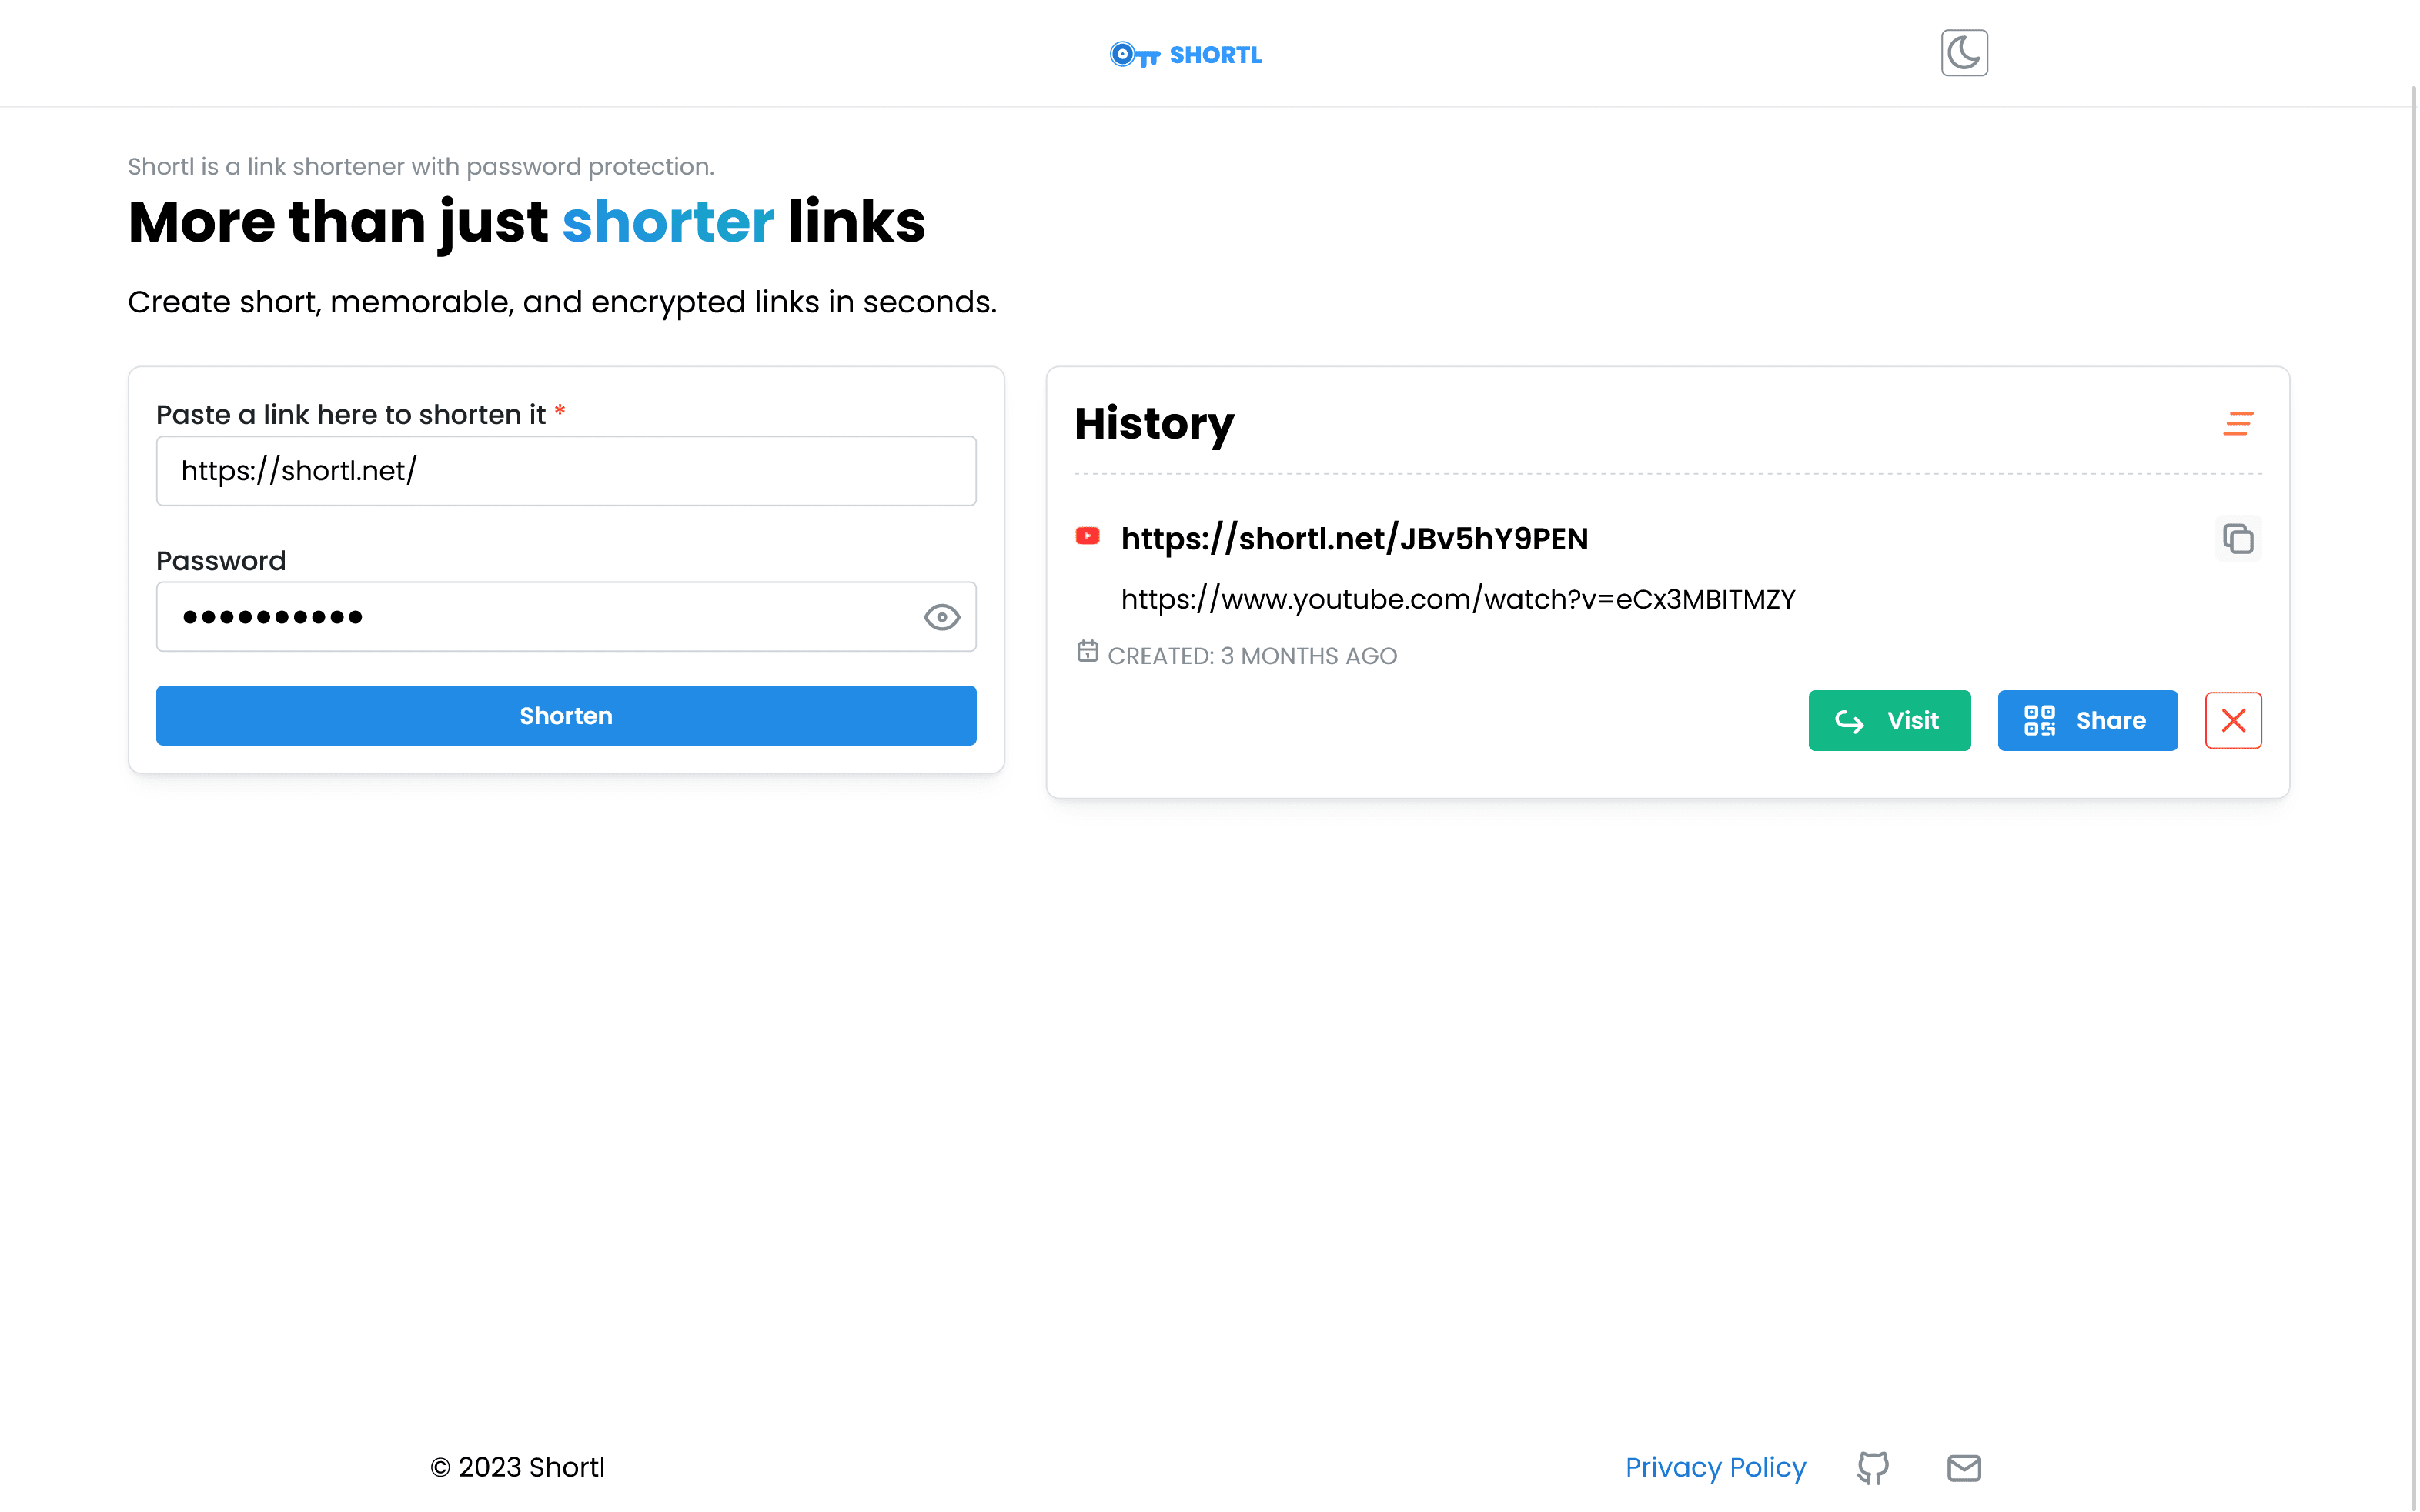The height and width of the screenshot is (1512, 2420).
Task: Click the QR code icon on Share button
Action: coord(2040,720)
